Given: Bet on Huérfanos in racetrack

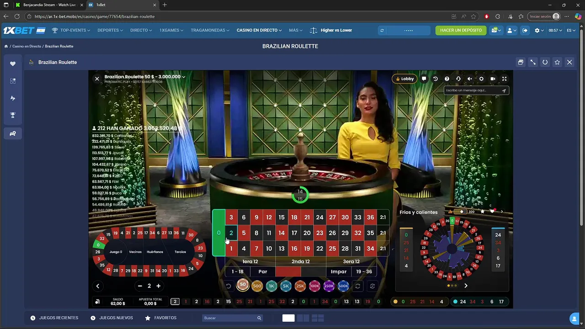Looking at the screenshot, I should tap(155, 252).
